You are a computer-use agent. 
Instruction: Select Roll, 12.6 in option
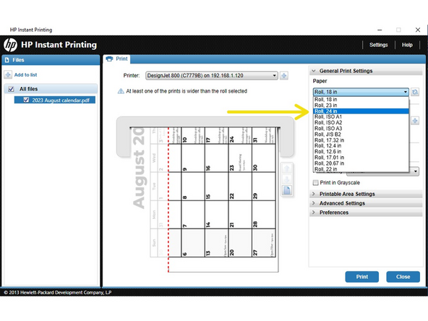coord(361,152)
